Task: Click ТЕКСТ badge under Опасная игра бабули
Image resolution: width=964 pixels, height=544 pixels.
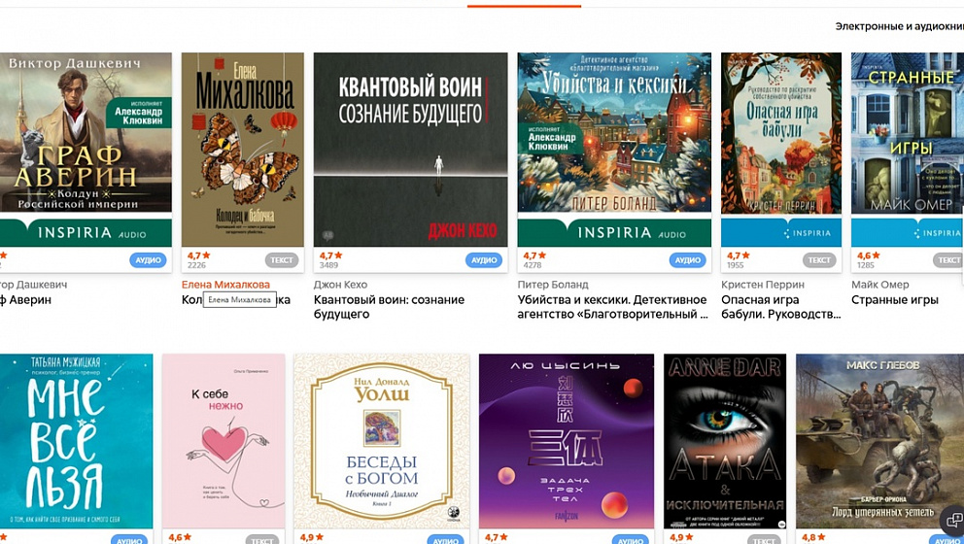Action: coord(819,260)
